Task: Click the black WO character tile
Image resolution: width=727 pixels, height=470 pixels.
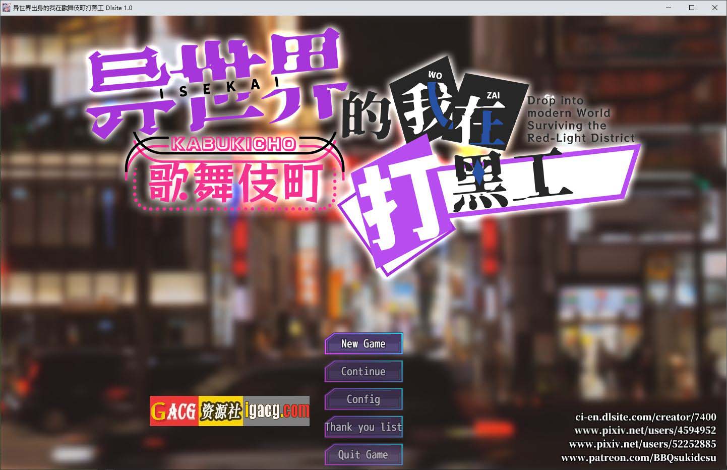Action: [427, 105]
